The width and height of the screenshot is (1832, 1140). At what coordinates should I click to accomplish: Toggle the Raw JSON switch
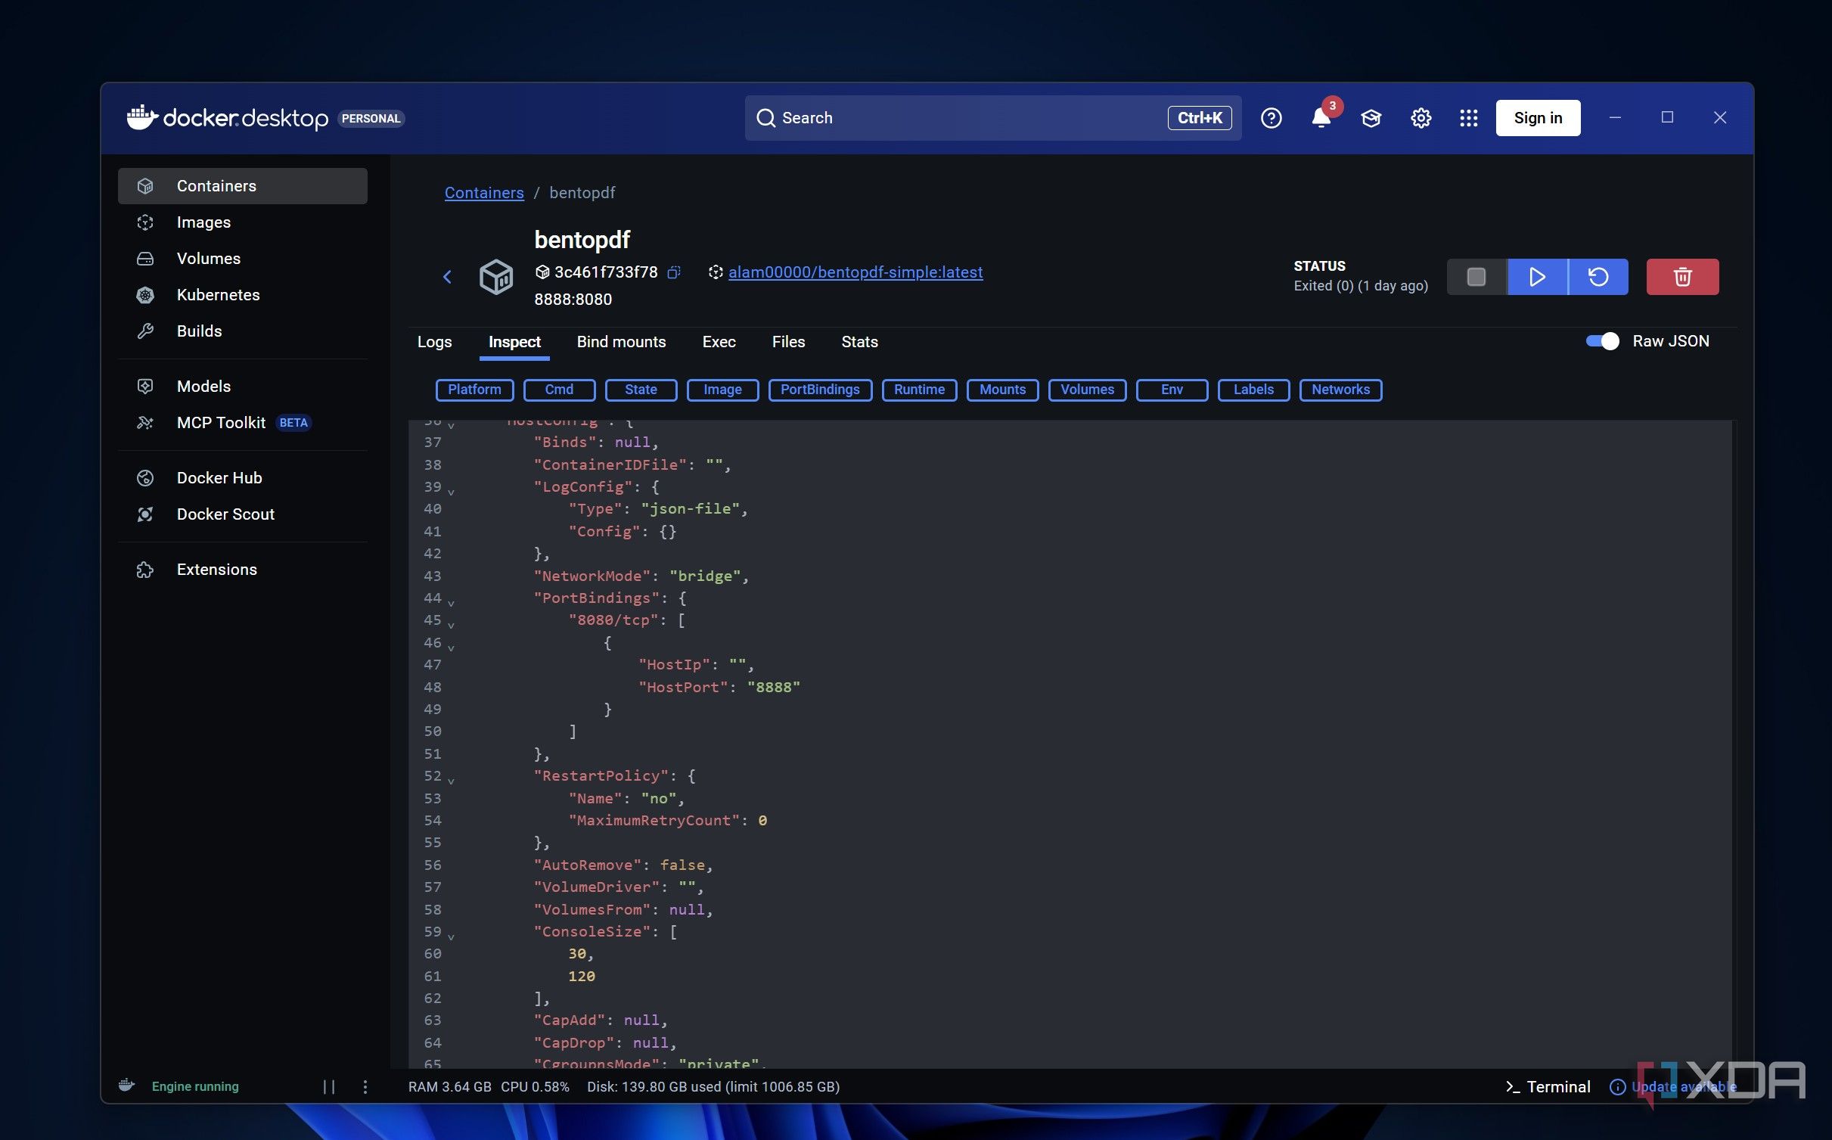(1602, 341)
